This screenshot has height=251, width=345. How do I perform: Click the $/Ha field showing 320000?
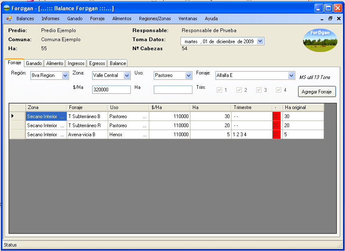[x=111, y=90]
